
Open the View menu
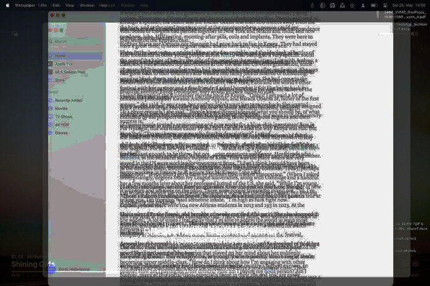coord(70,5)
